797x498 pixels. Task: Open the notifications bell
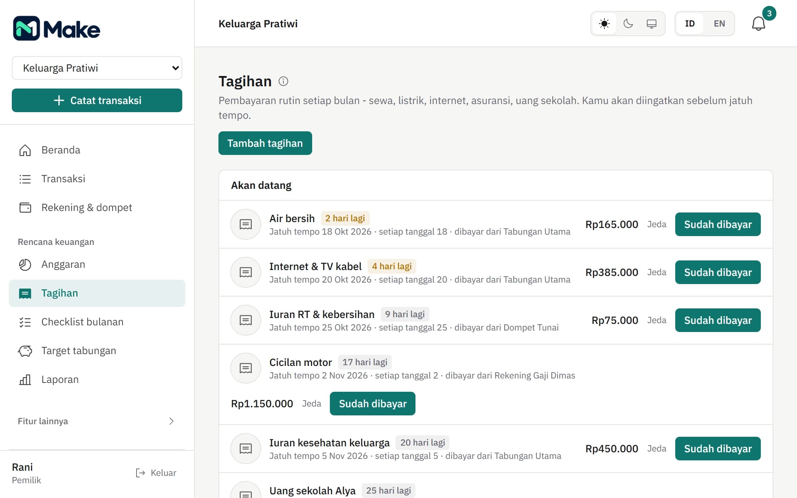tap(759, 24)
